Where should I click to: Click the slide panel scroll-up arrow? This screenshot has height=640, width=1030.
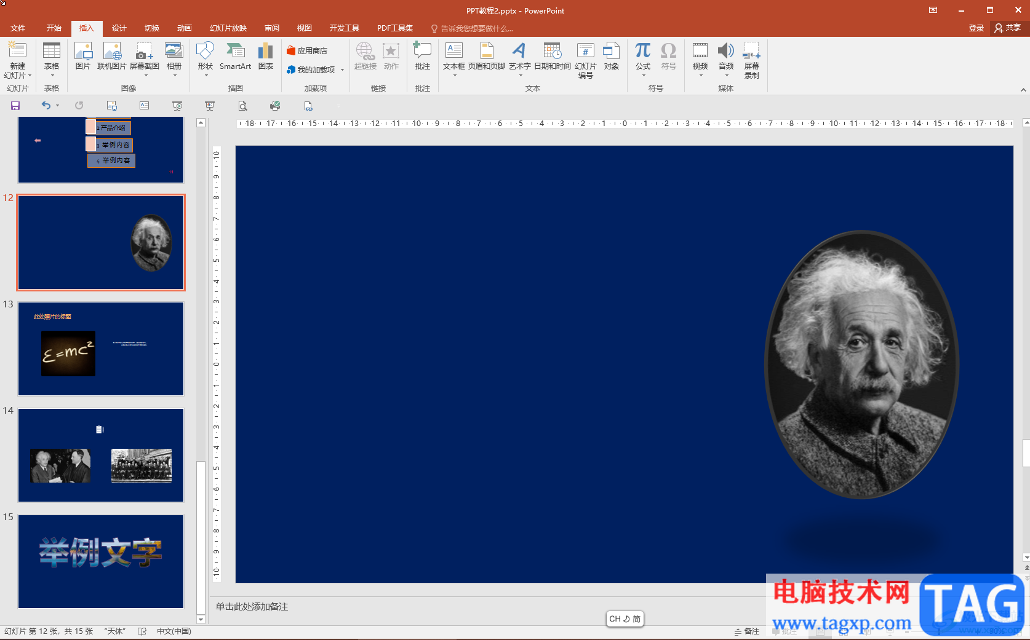click(x=201, y=122)
